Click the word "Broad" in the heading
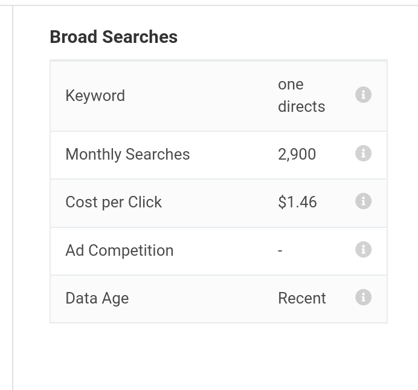 click(74, 37)
